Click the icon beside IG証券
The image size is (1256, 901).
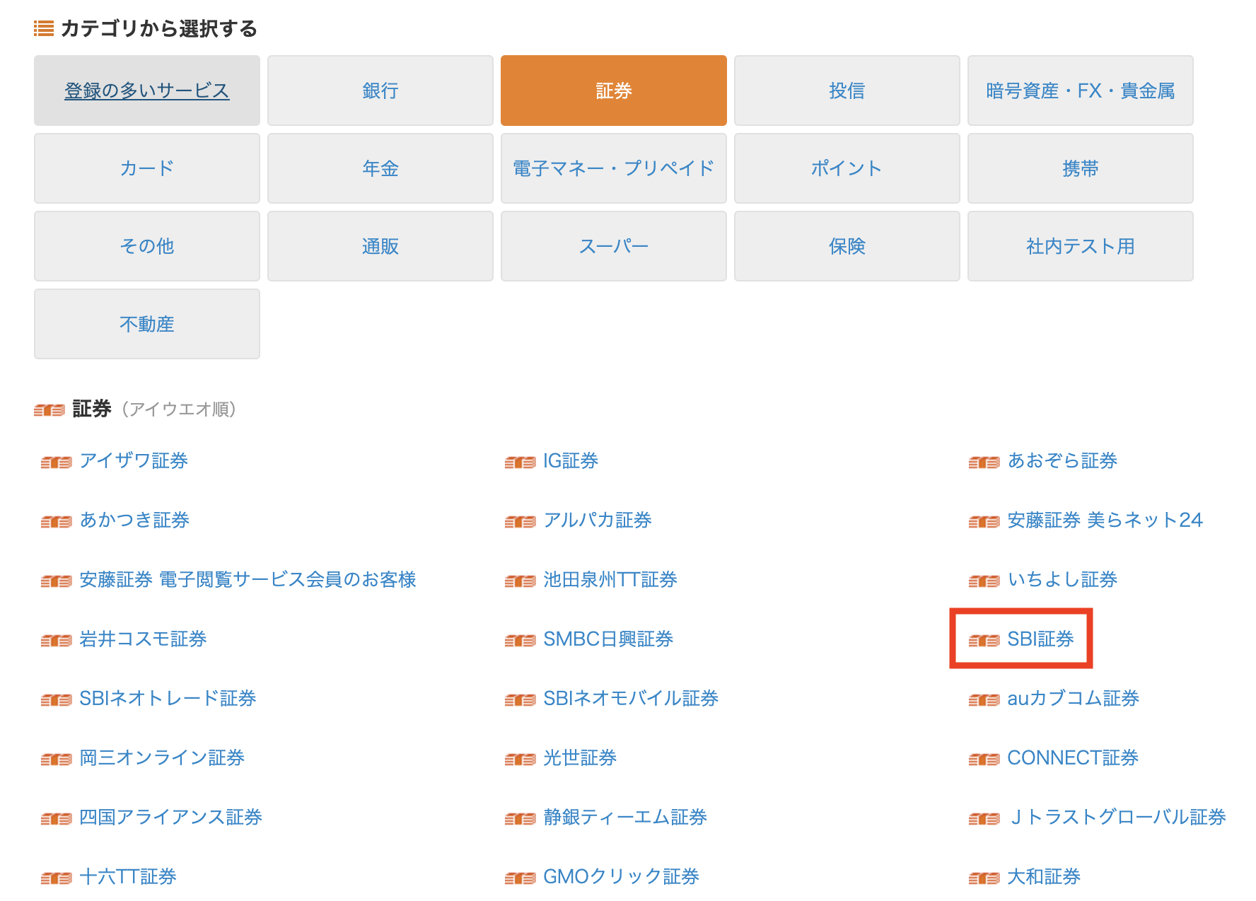[521, 463]
